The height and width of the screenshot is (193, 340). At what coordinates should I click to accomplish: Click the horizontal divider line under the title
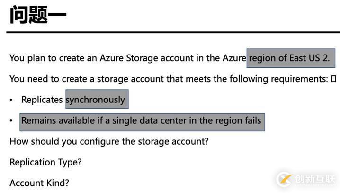(x=173, y=32)
